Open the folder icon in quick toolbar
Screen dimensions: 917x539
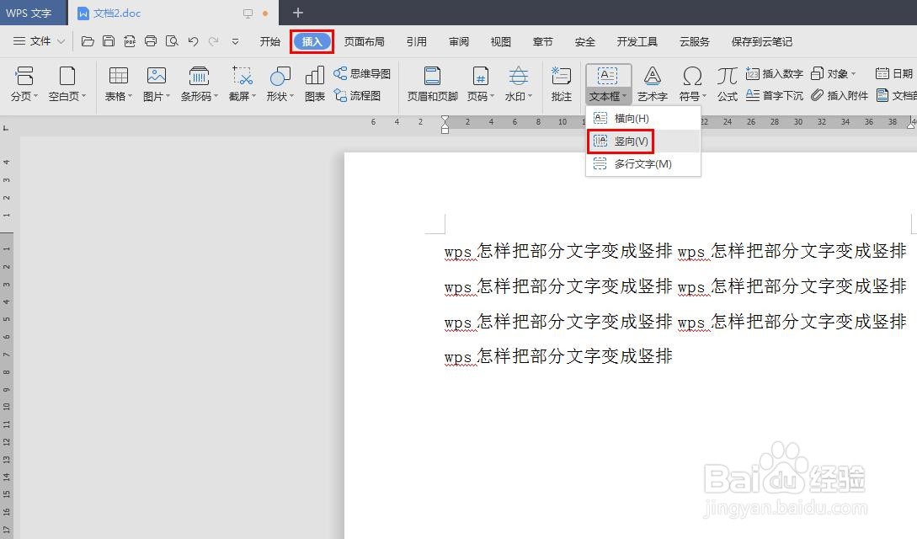pos(88,41)
